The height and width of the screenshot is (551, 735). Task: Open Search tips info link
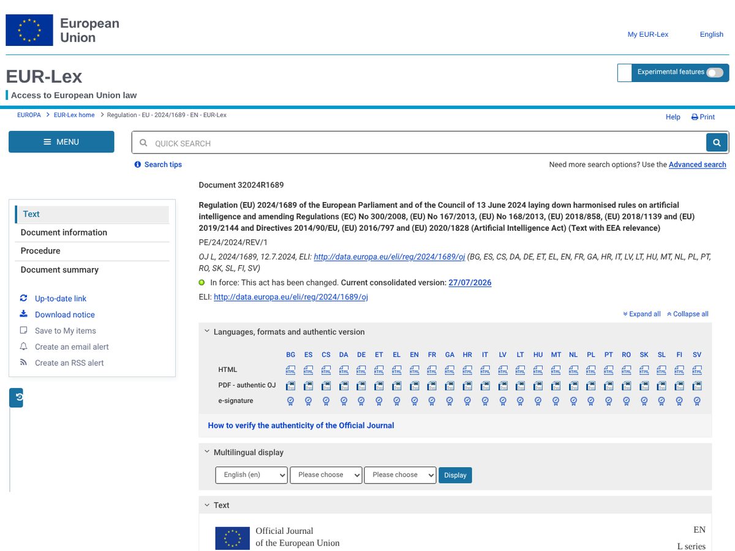click(x=158, y=165)
